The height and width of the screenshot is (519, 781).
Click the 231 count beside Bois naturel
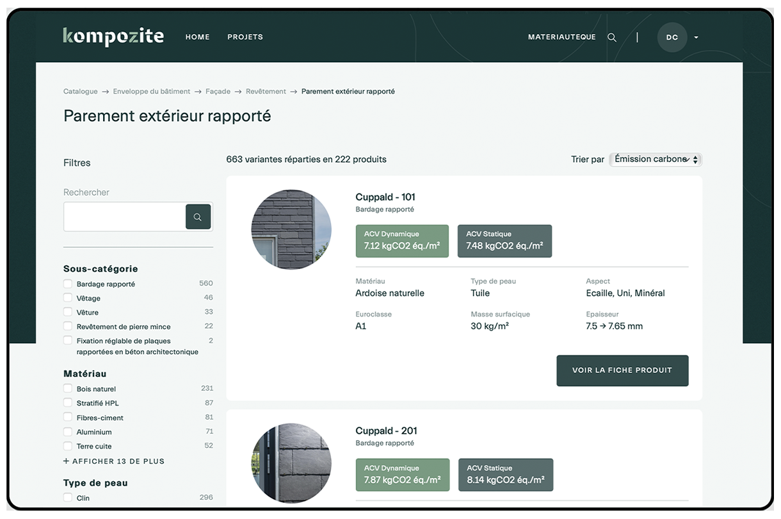[207, 388]
